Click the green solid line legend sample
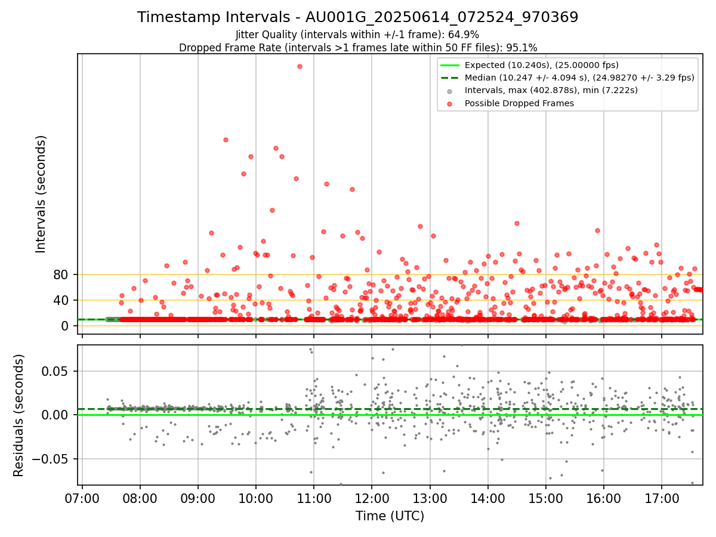This screenshot has height=537, width=716. click(450, 65)
